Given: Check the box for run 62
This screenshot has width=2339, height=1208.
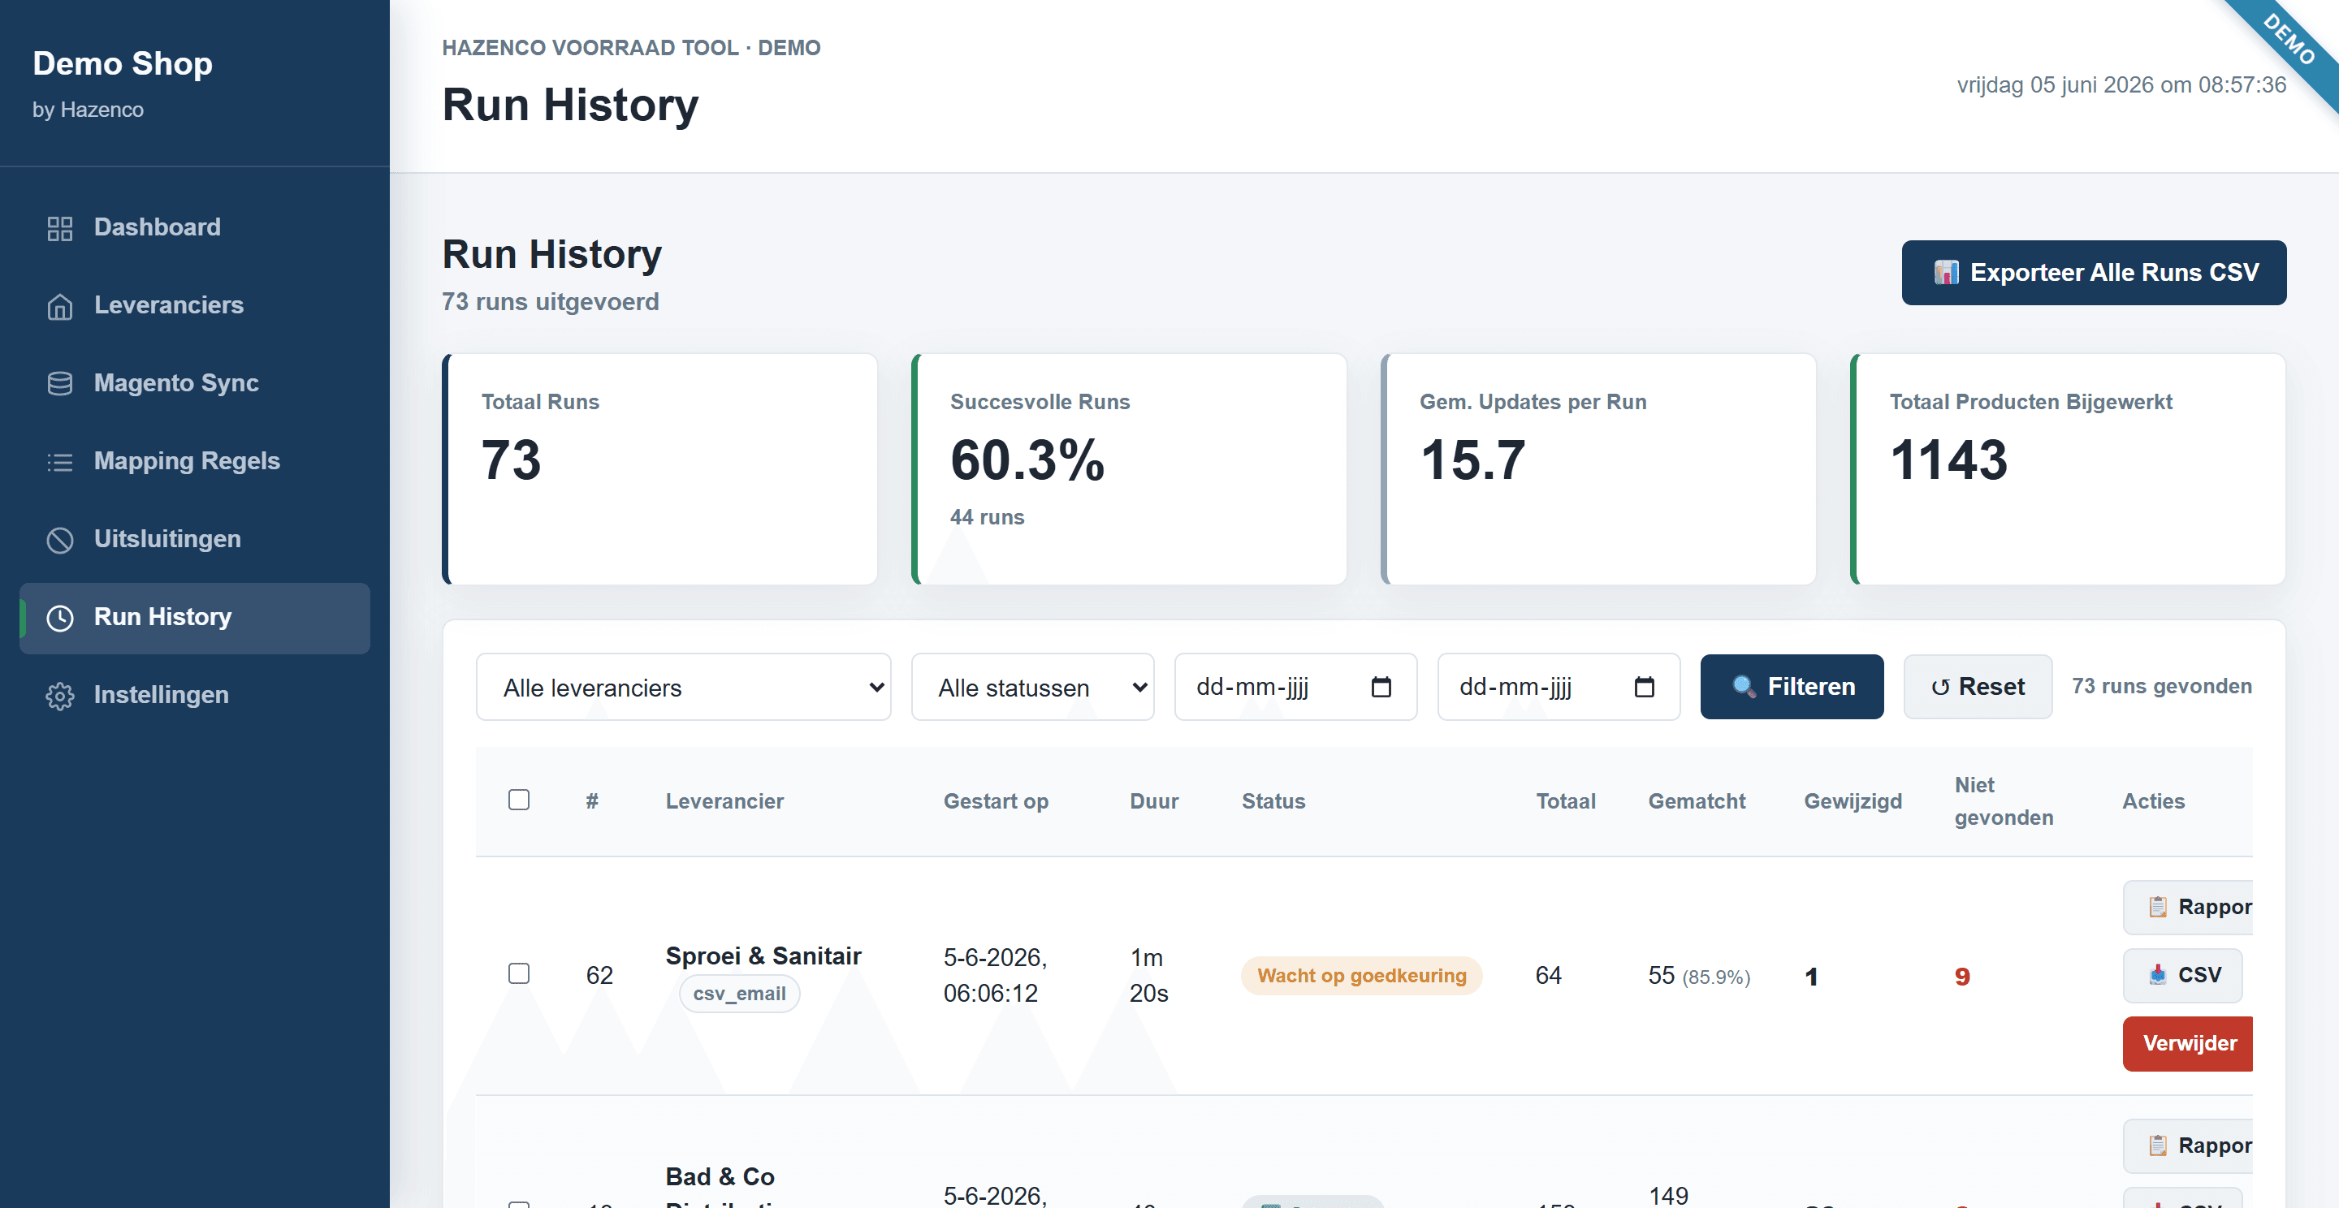Looking at the screenshot, I should coord(518,973).
